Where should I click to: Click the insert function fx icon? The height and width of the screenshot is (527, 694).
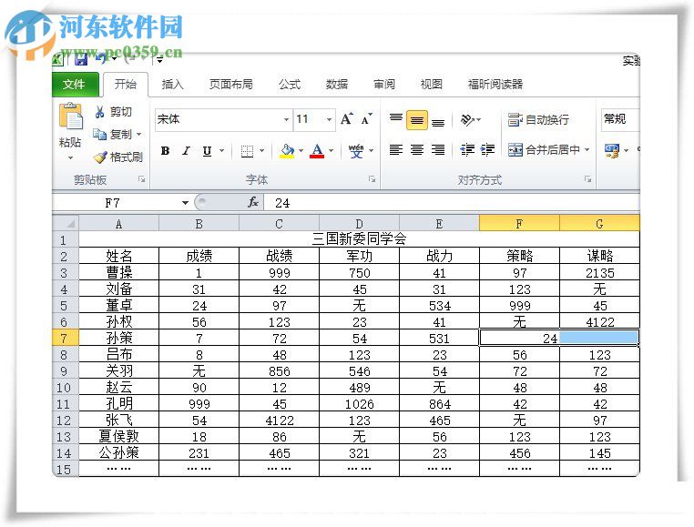253,202
